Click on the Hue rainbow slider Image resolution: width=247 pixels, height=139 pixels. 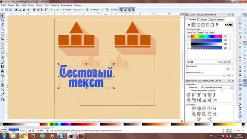(x=206, y=36)
